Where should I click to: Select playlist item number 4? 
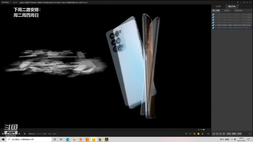pos(232,22)
